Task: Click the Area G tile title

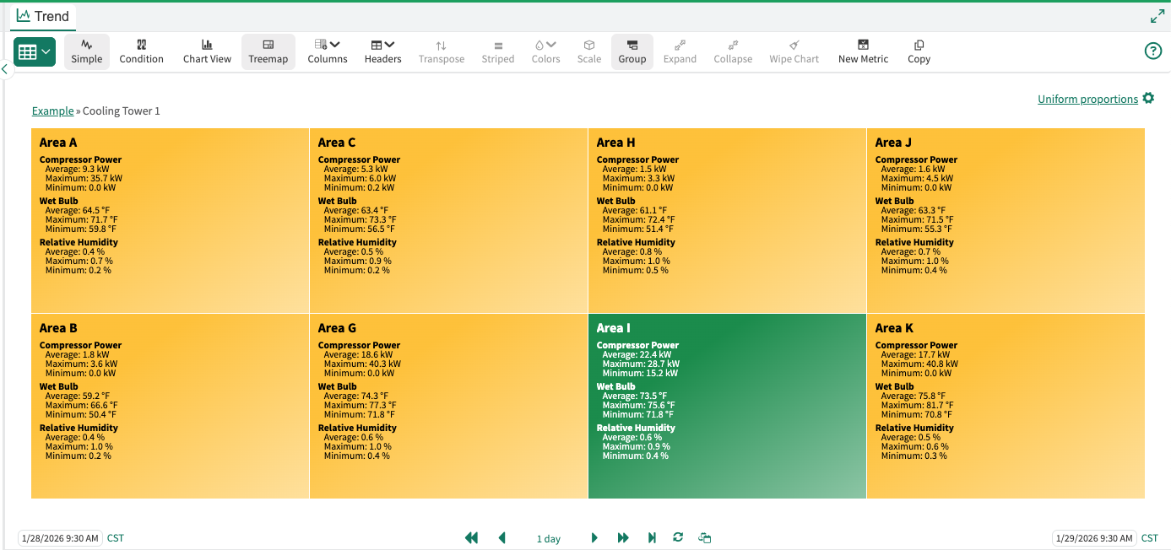Action: 337,328
